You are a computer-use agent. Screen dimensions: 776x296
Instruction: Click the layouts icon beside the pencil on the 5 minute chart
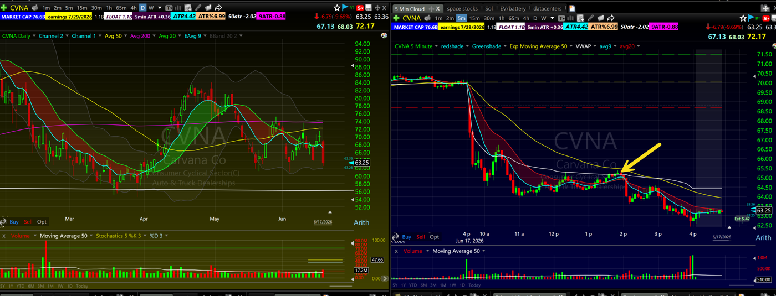pos(600,18)
